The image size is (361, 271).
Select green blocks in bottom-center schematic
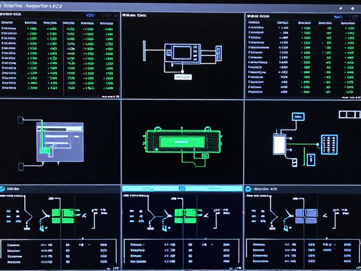(186, 216)
